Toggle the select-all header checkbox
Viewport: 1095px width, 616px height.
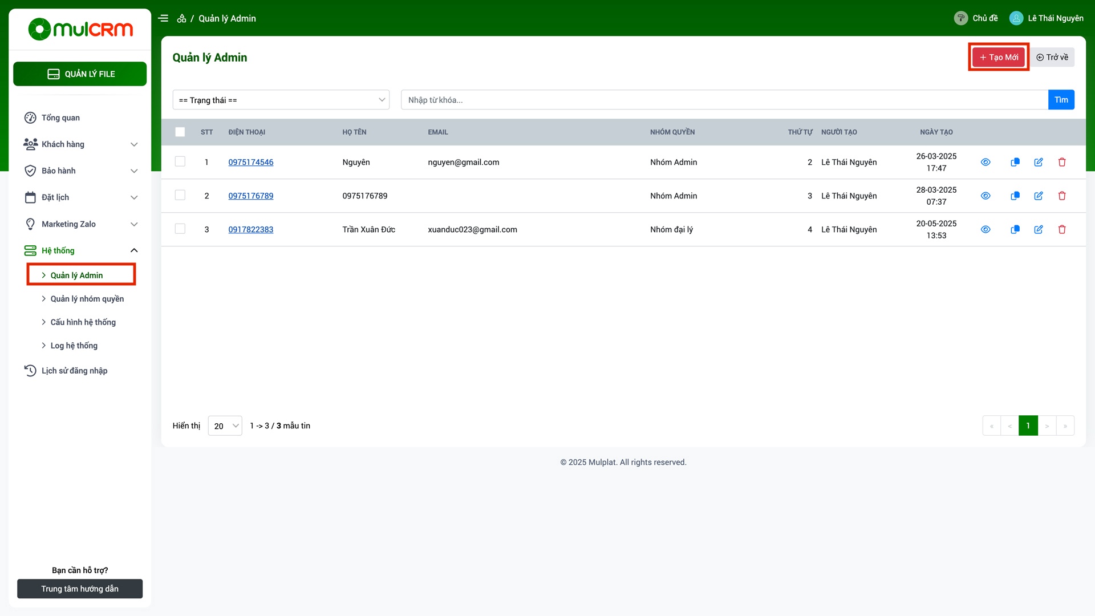coord(180,132)
